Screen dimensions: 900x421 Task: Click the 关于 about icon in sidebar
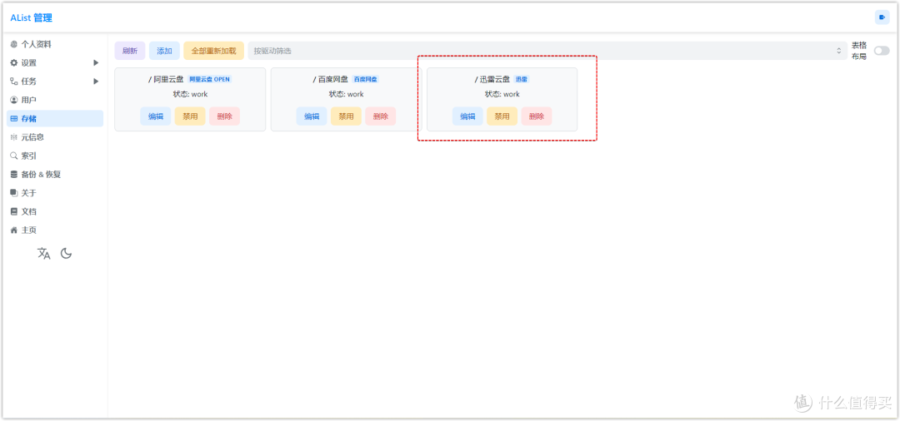click(x=14, y=193)
